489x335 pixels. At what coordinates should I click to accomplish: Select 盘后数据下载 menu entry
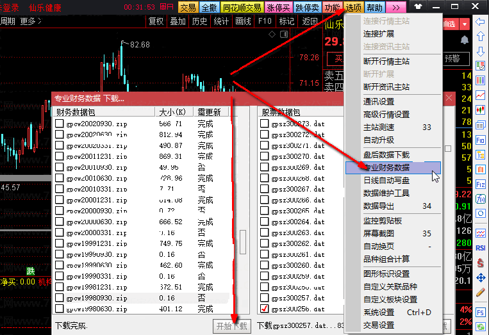(393, 155)
